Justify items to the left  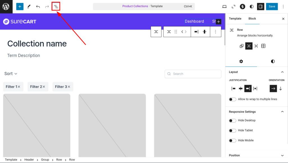tap(233, 88)
